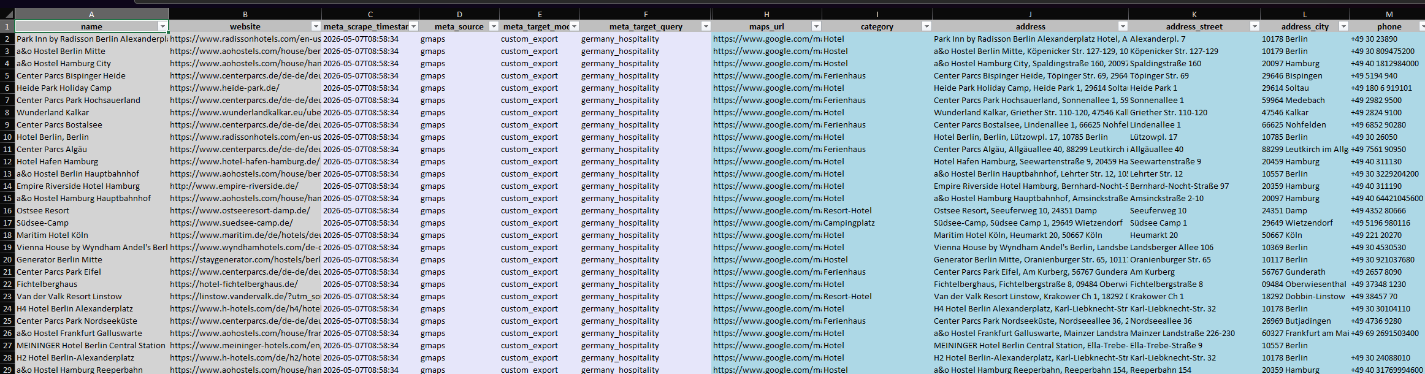Open the address_city filter dropdown
This screenshot has width=1425, height=374.
click(1343, 26)
